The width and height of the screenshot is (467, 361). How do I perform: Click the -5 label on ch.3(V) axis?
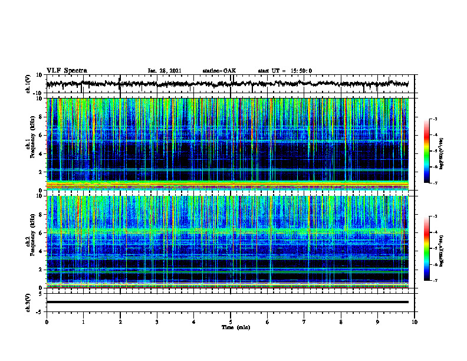coord(40,312)
